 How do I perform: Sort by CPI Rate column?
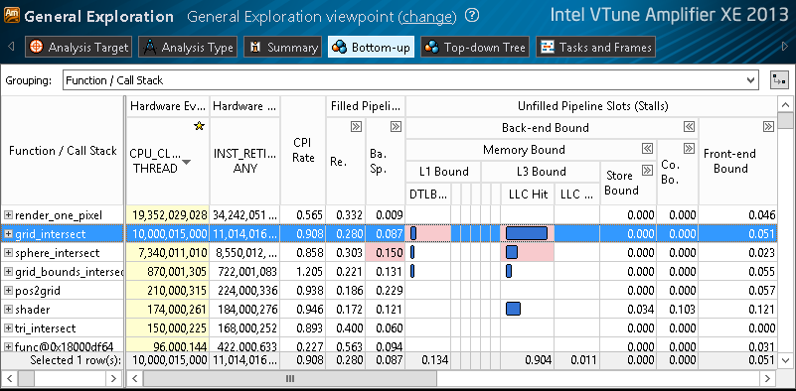pyautogui.click(x=303, y=150)
